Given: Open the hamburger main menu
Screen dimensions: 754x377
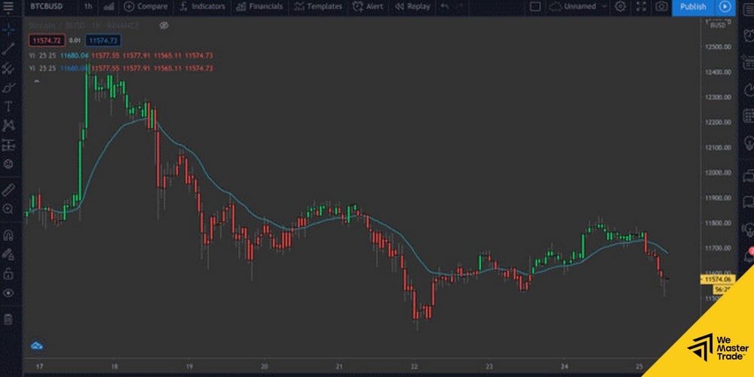Looking at the screenshot, I should tap(8, 7).
